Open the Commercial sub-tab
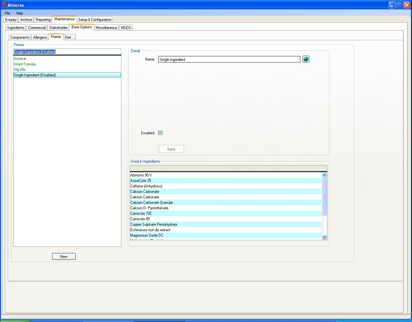 click(x=37, y=28)
